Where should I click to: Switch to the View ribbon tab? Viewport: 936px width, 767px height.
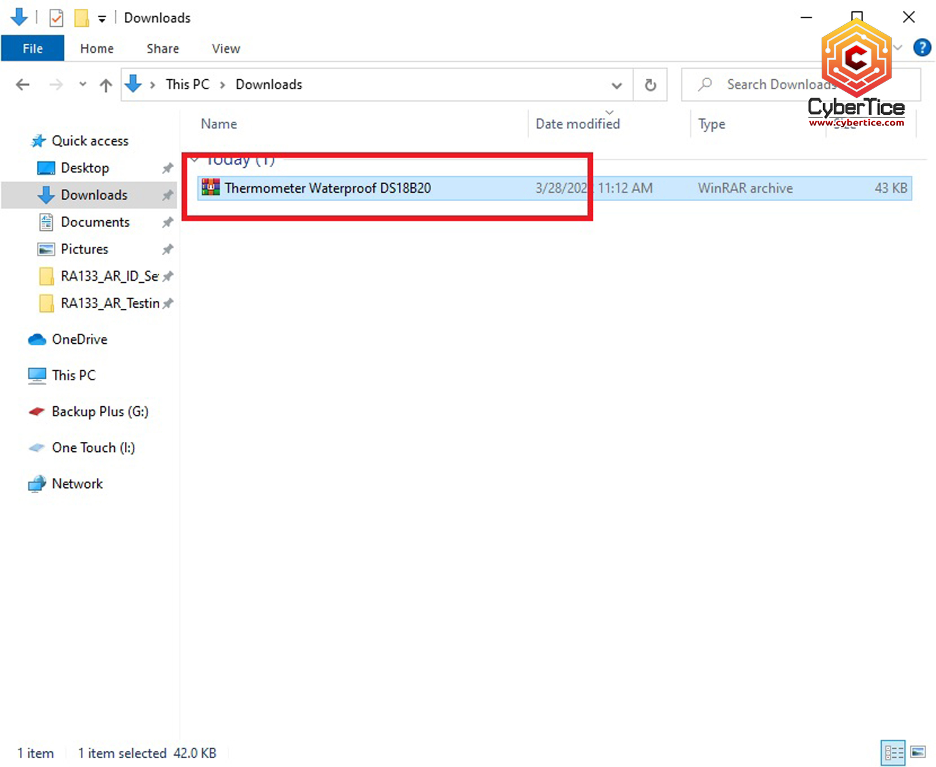tap(226, 49)
